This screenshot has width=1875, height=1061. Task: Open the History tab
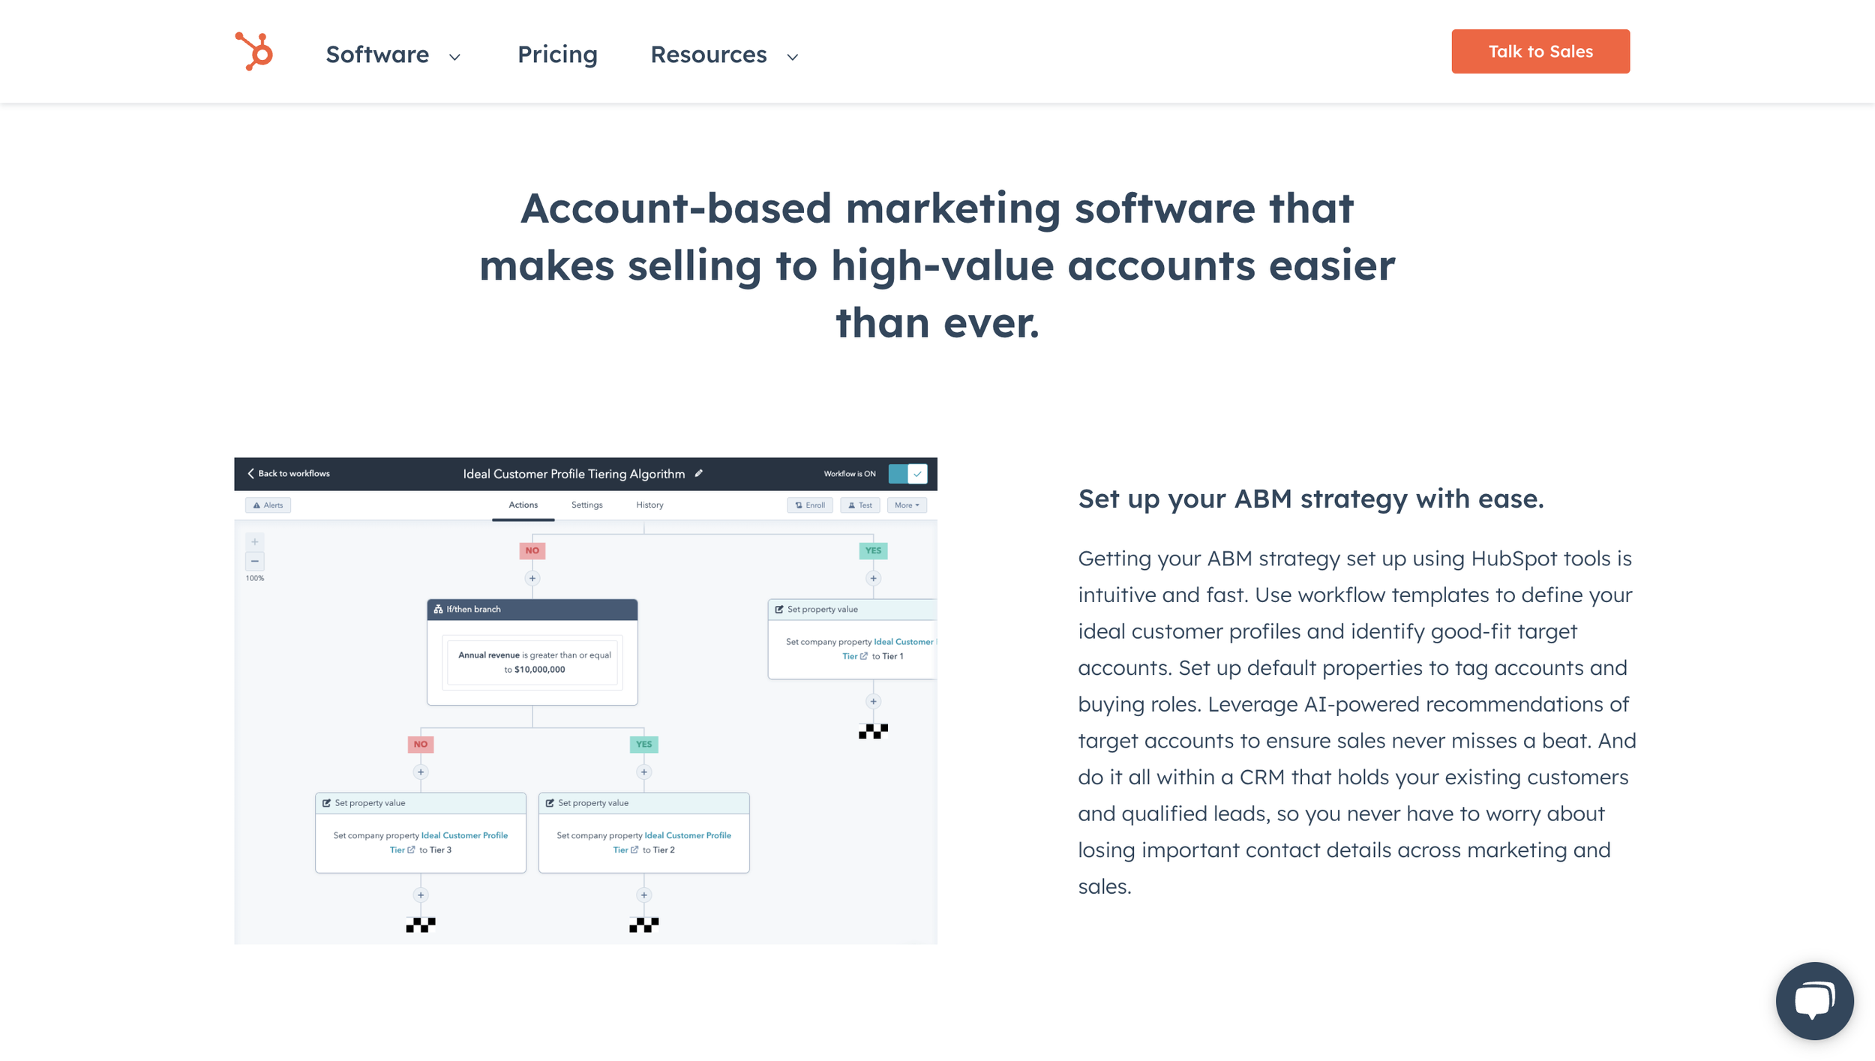tap(649, 505)
